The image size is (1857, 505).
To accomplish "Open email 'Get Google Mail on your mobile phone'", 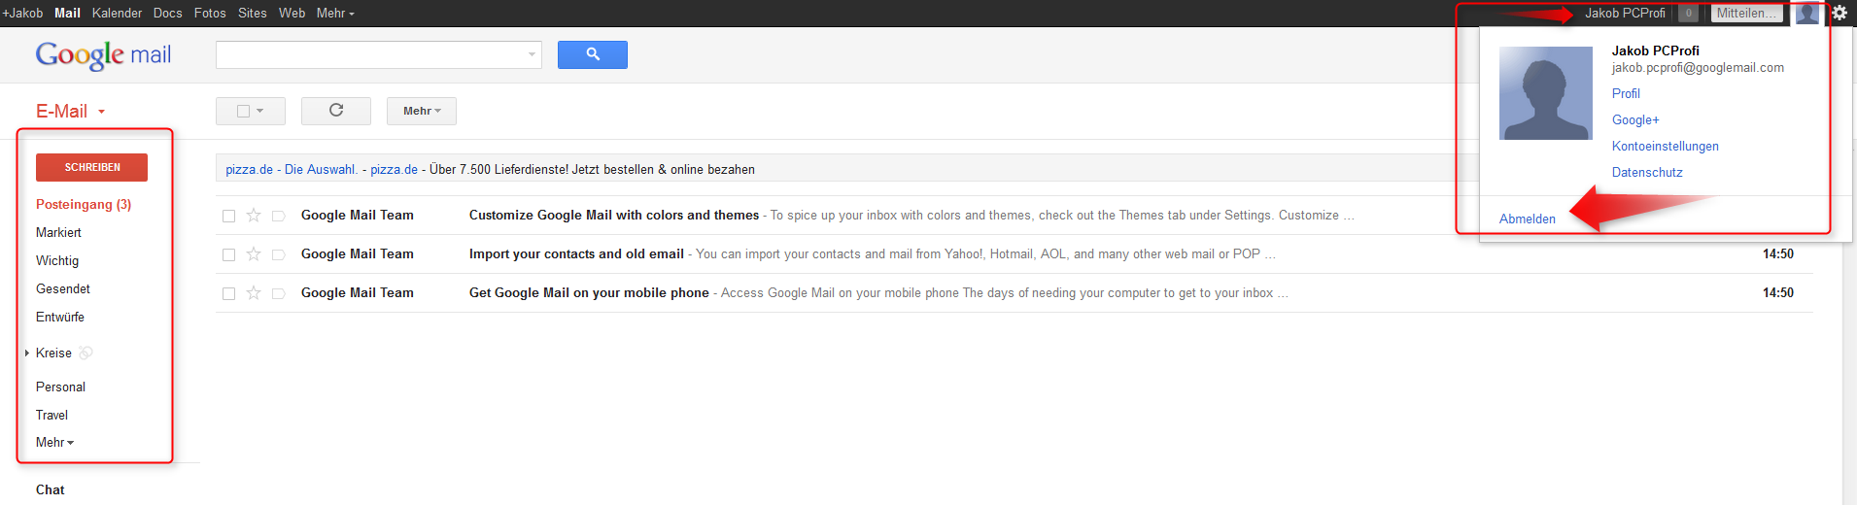I will point(589,293).
